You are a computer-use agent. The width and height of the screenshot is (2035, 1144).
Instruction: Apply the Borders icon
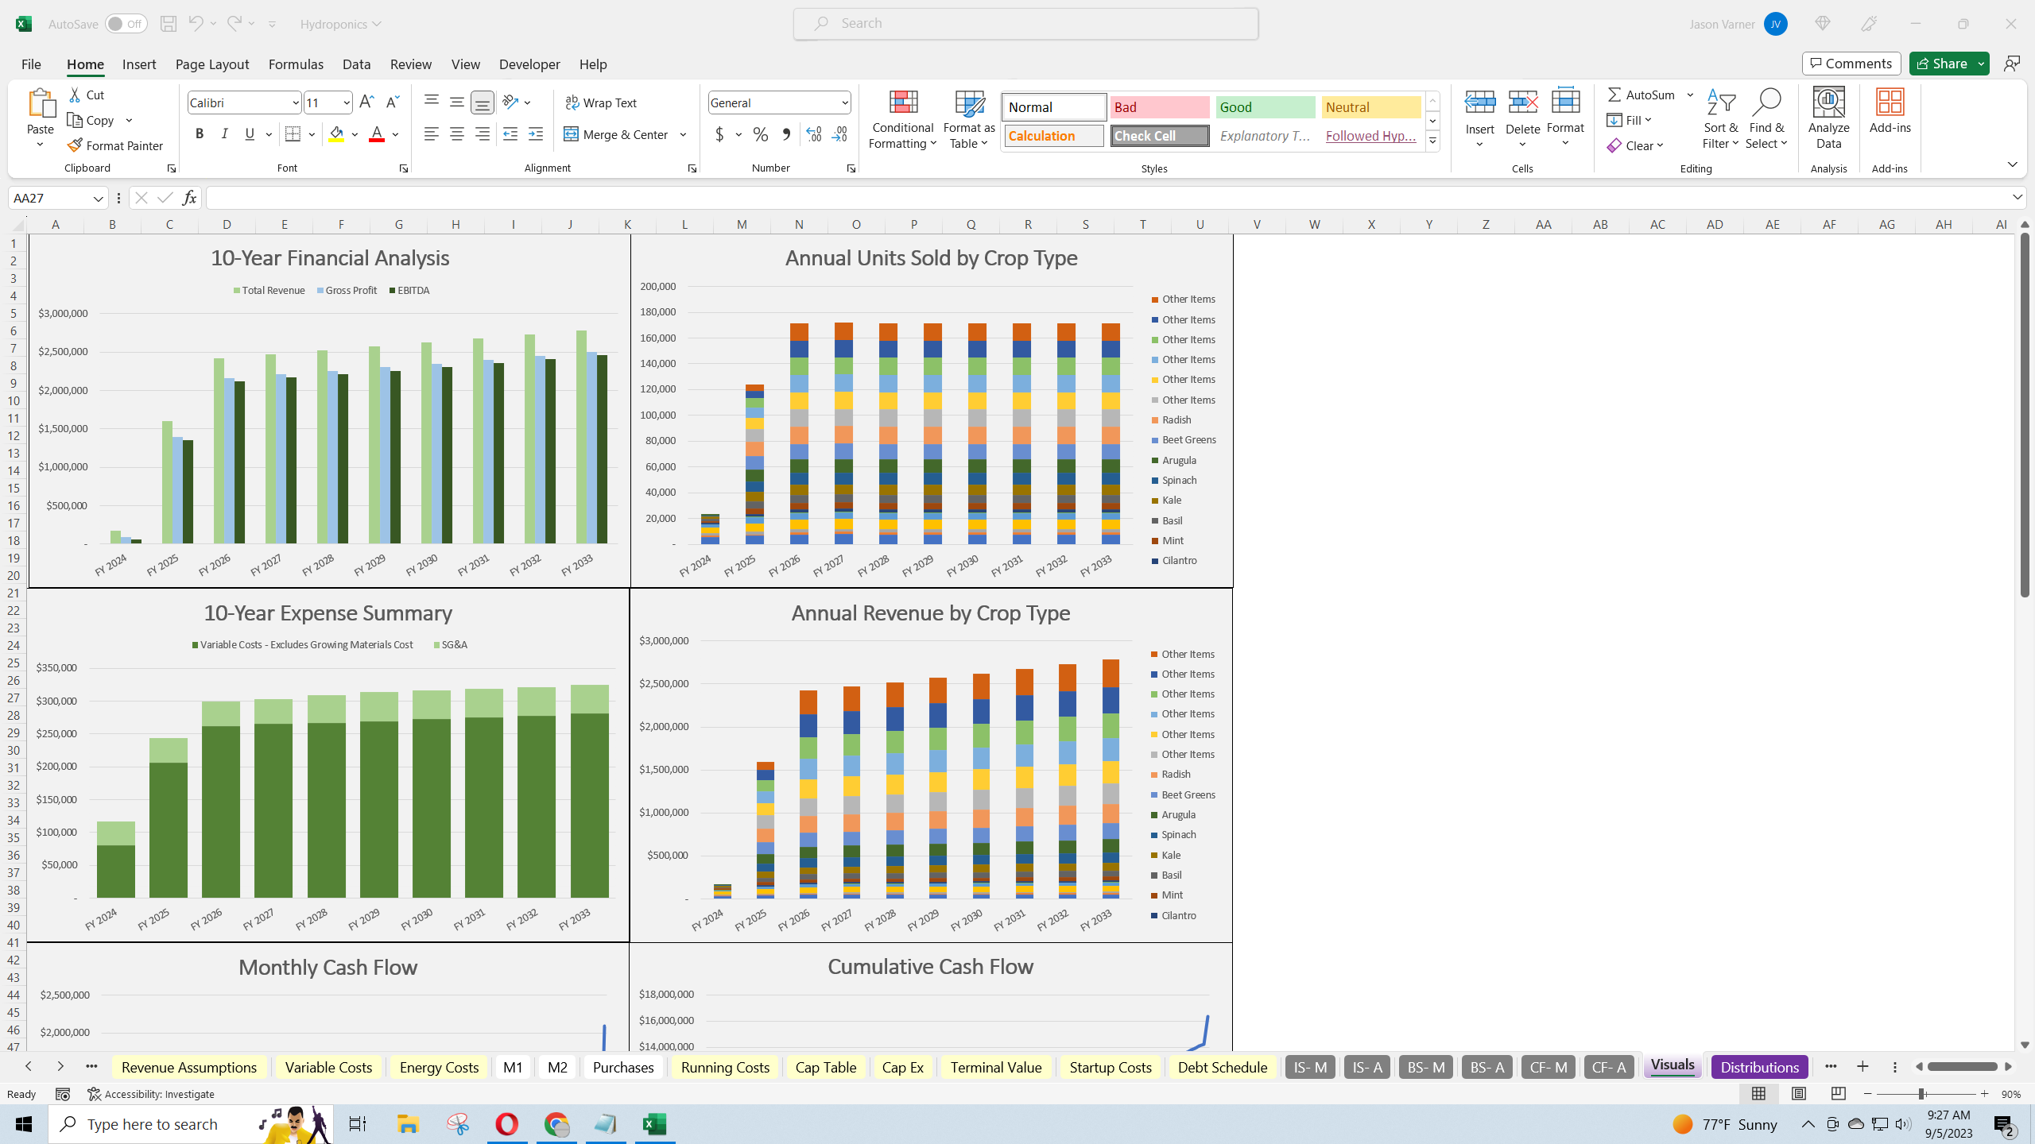point(293,134)
